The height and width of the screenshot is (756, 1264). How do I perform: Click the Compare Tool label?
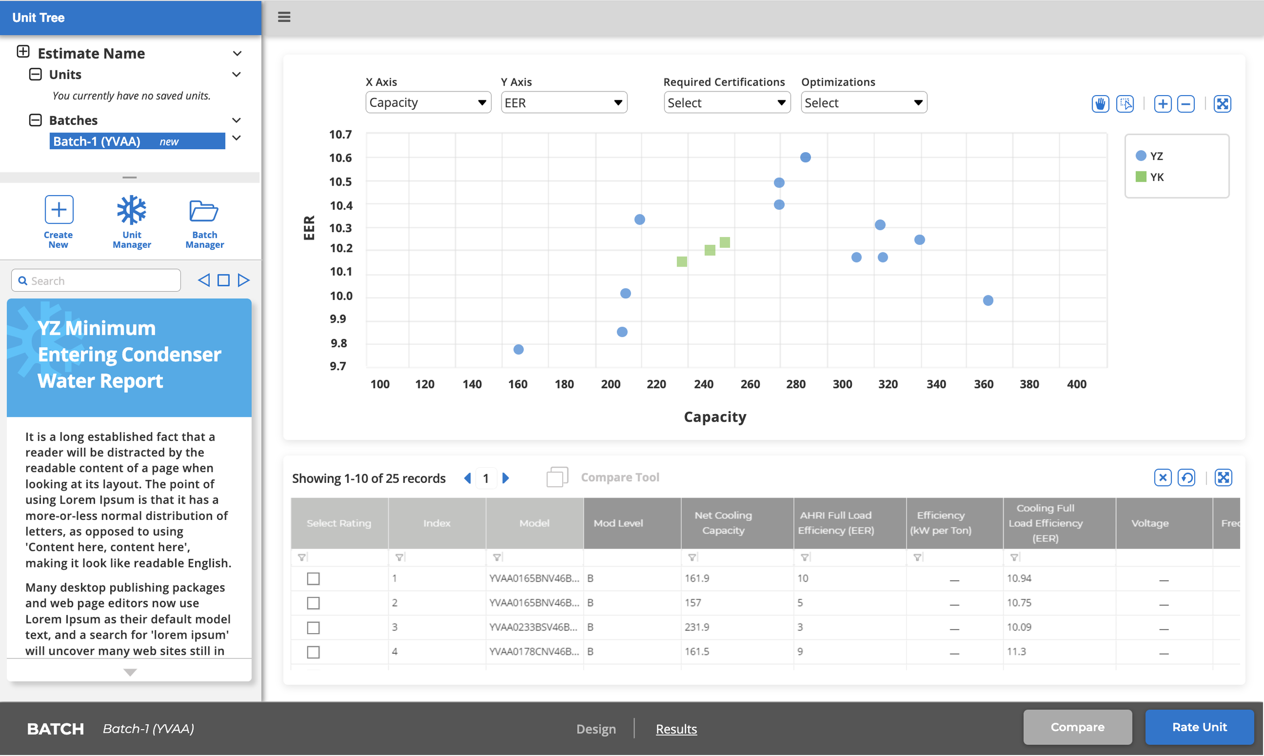pyautogui.click(x=620, y=478)
